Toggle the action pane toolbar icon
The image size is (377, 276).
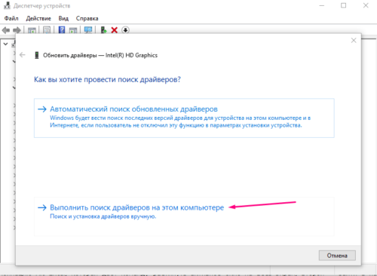tap(73, 30)
